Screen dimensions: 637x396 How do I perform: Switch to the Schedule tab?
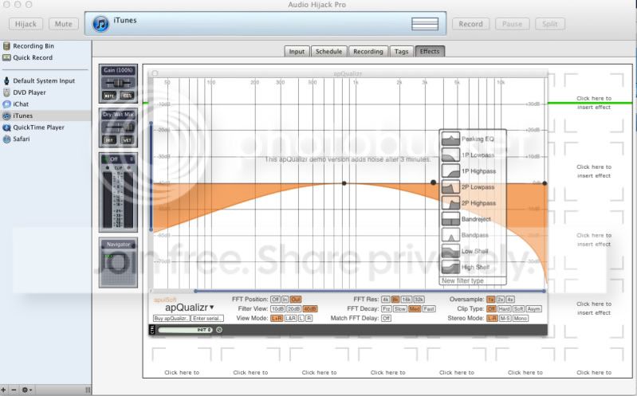pos(328,52)
